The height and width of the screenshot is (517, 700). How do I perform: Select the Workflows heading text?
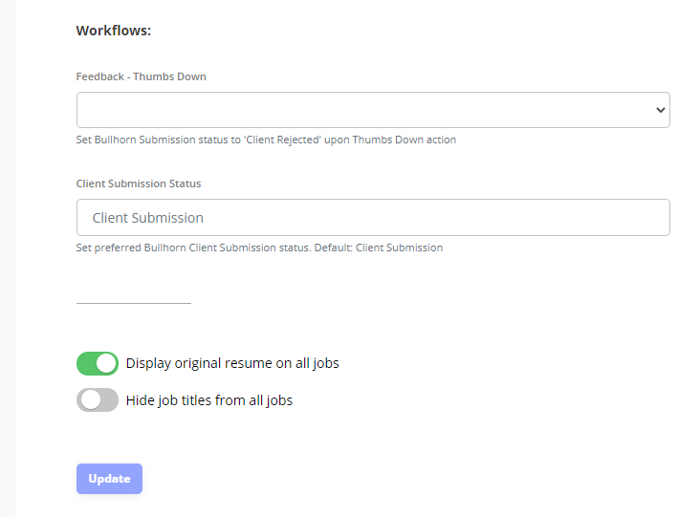tap(114, 31)
